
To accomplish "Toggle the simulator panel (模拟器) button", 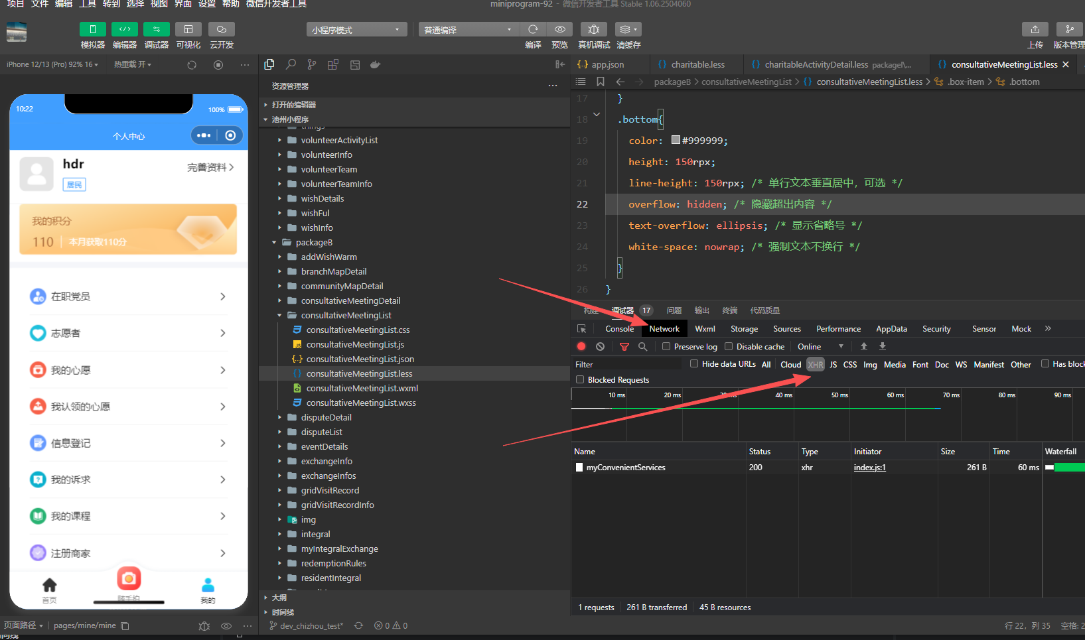I will click(92, 30).
